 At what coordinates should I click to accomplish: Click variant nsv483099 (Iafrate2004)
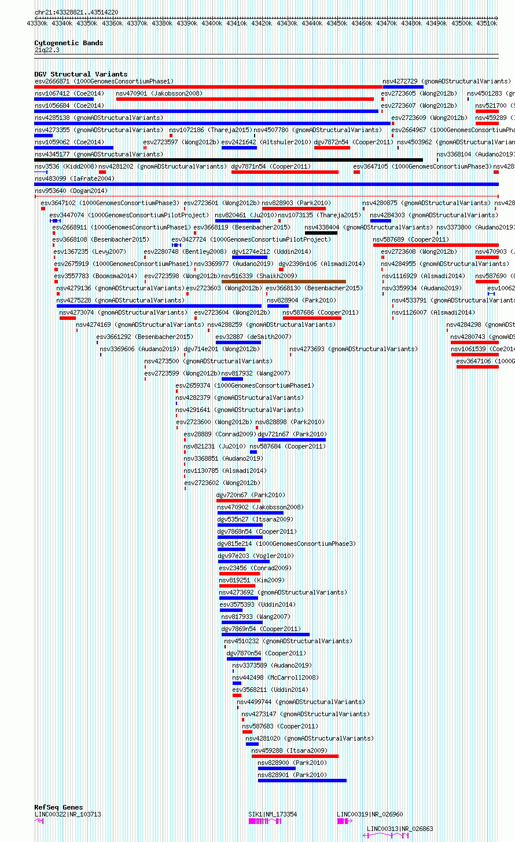75,178
